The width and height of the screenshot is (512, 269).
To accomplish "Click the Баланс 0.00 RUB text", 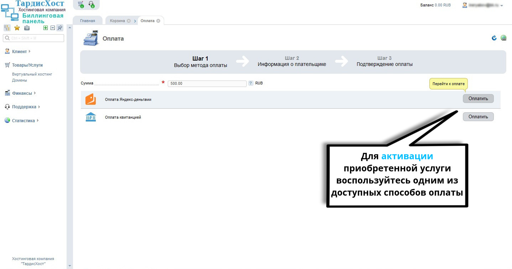I will click(435, 5).
